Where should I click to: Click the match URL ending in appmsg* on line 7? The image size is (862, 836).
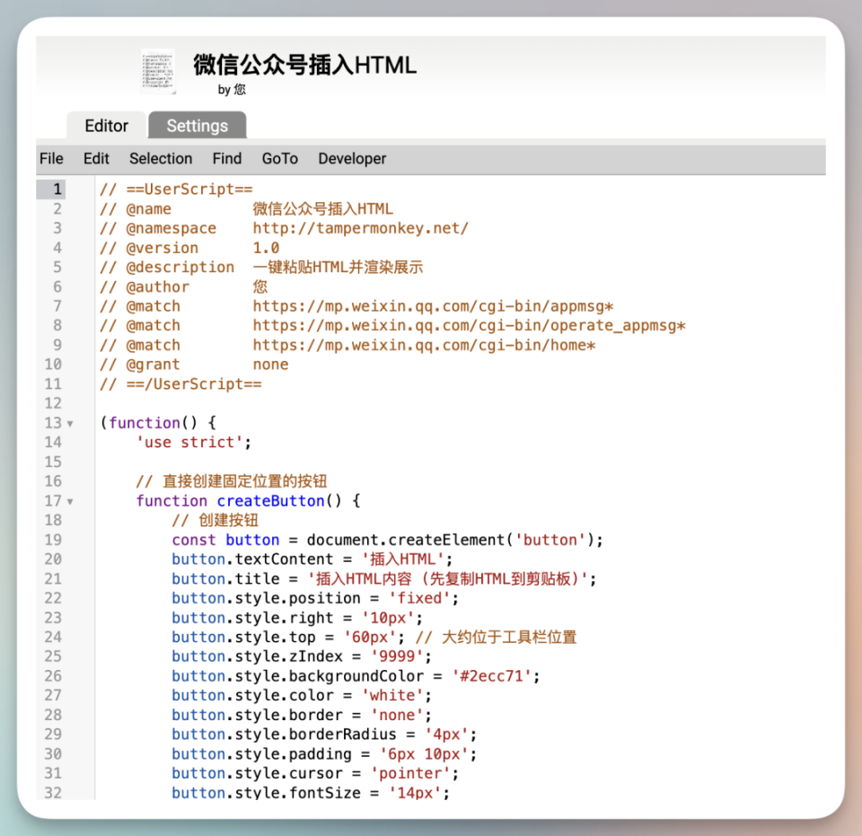tap(433, 306)
